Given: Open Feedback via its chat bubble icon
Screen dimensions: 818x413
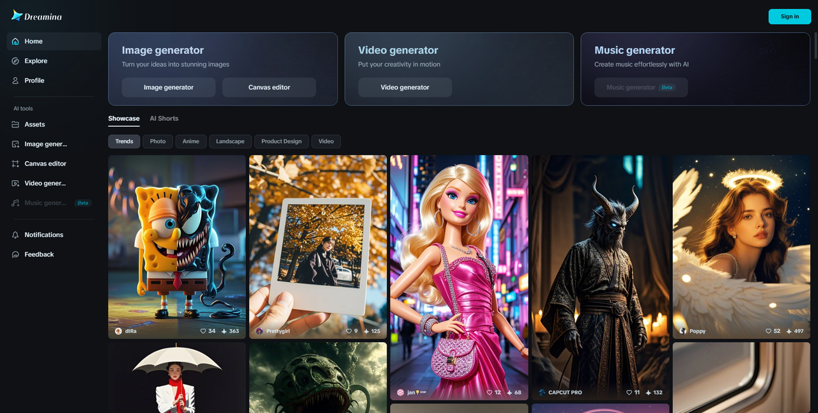Looking at the screenshot, I should pyautogui.click(x=15, y=254).
